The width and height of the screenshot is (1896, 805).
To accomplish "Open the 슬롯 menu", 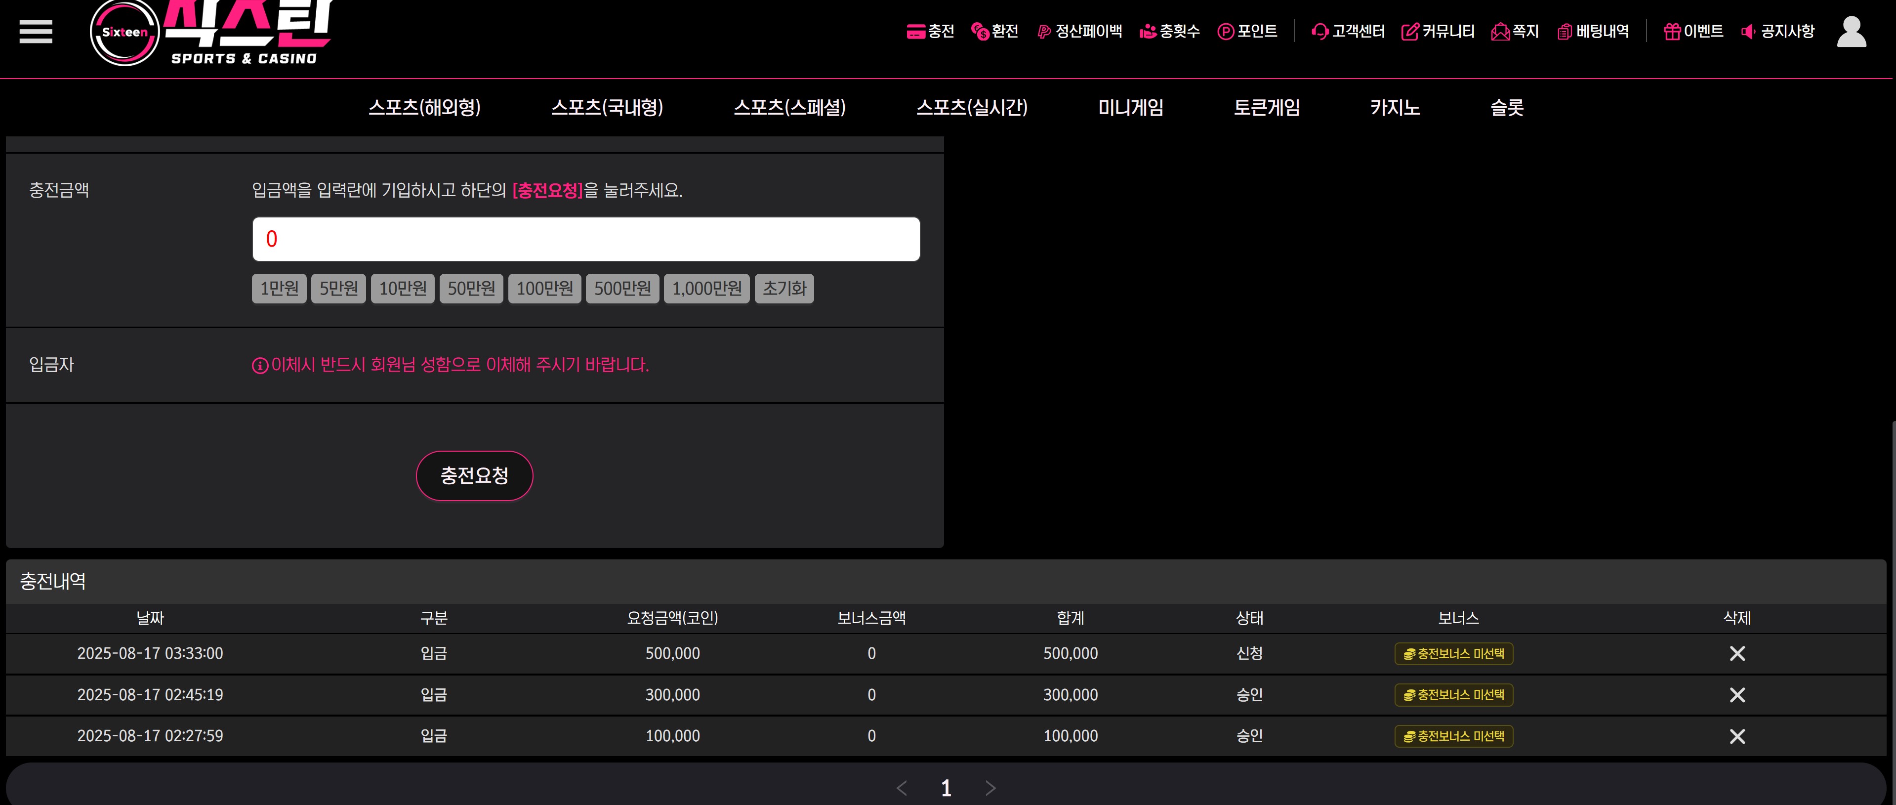I will (1507, 108).
